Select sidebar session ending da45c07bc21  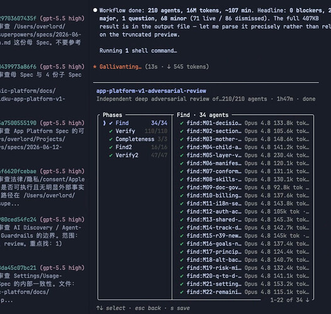click(42, 268)
